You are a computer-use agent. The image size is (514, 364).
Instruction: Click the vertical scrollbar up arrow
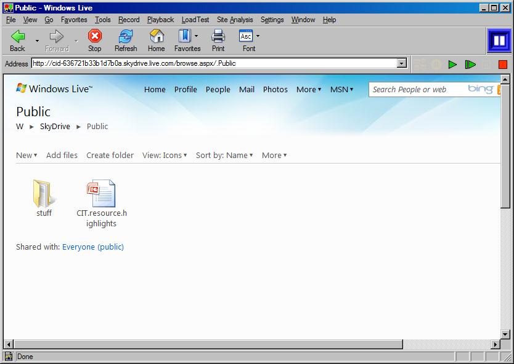click(505, 79)
